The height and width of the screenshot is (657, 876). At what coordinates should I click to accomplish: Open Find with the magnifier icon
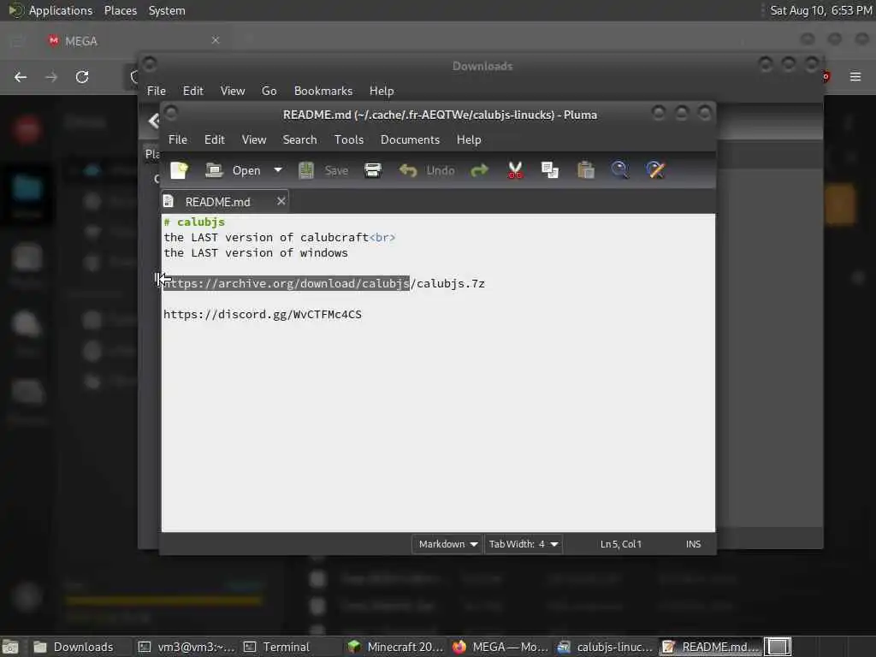click(619, 170)
